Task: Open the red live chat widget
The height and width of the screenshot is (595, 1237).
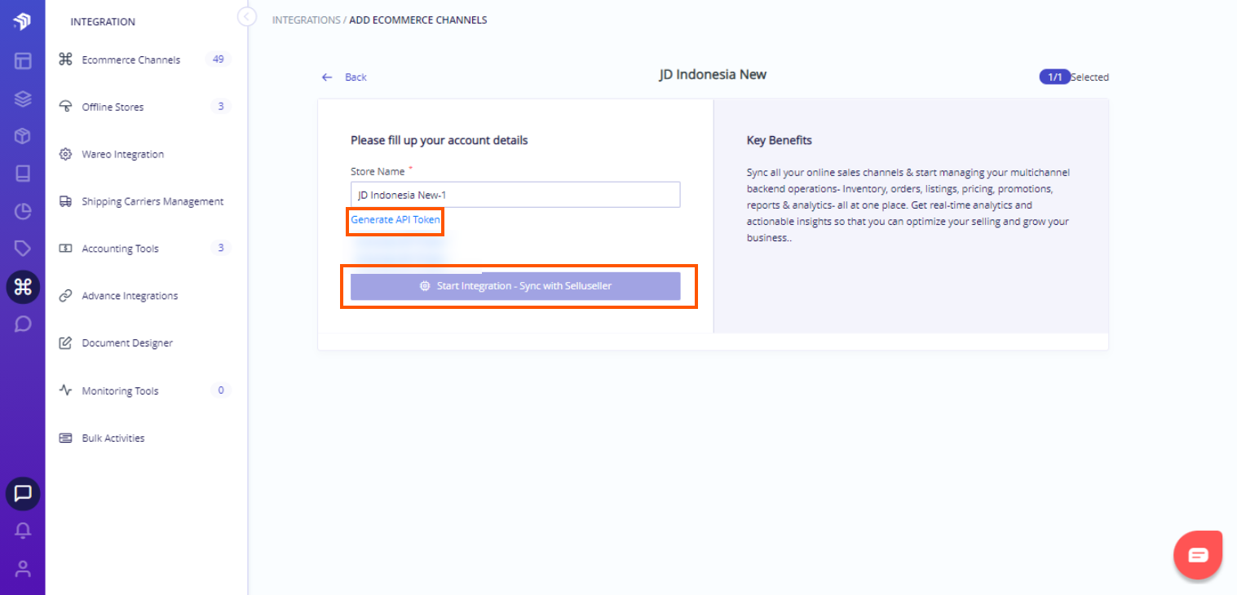Action: pyautogui.click(x=1198, y=555)
